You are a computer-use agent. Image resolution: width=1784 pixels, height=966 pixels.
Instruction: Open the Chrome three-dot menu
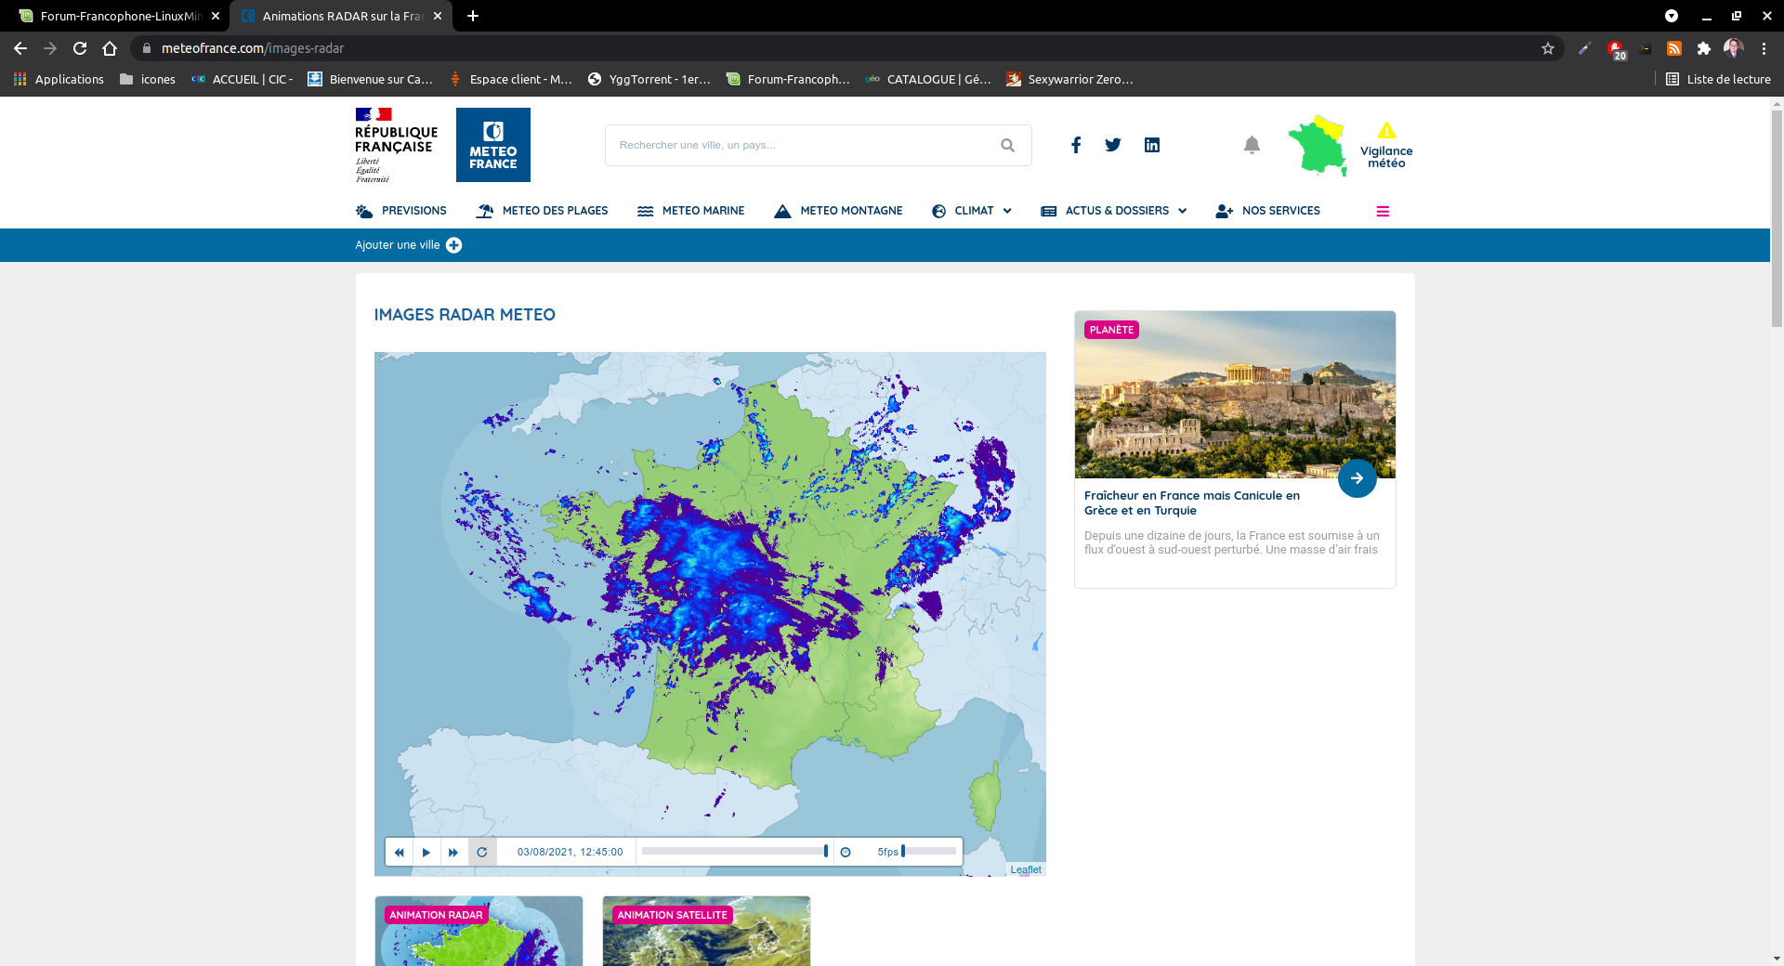click(x=1764, y=48)
